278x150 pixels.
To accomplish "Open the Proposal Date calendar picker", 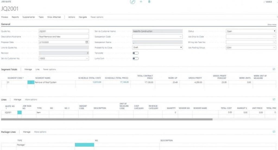I will click(x=87, y=42).
